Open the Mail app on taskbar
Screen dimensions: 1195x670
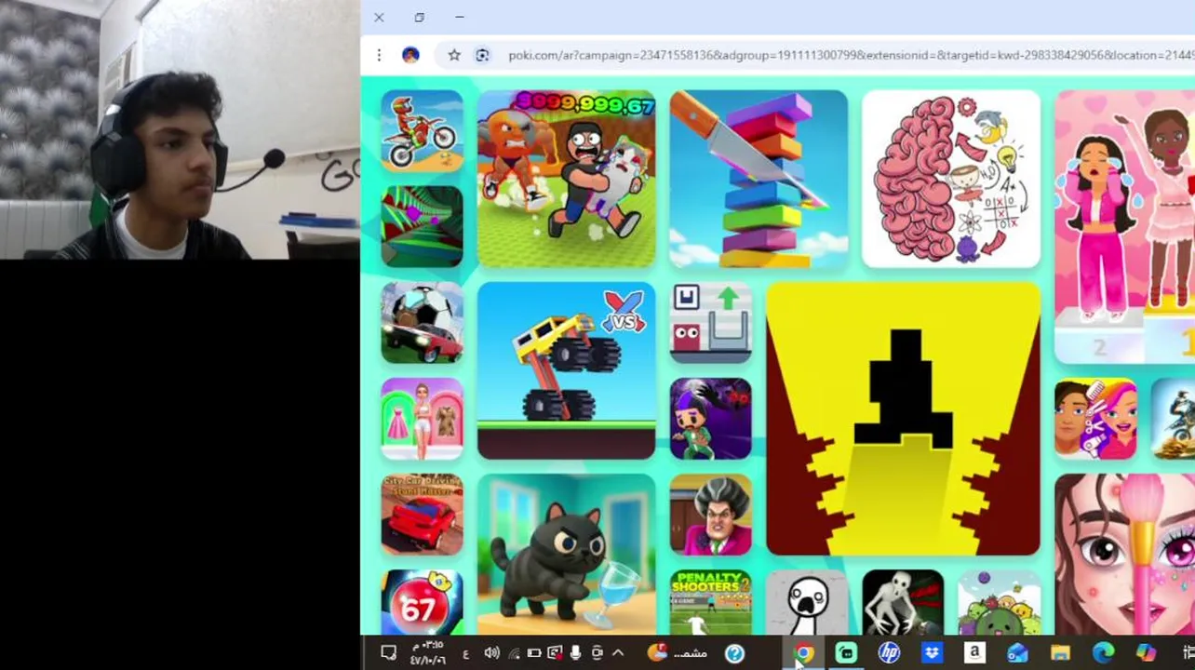tap(1017, 653)
